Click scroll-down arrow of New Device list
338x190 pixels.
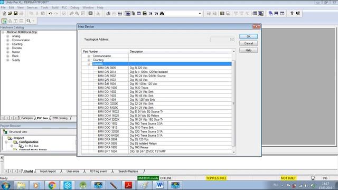click(233, 152)
